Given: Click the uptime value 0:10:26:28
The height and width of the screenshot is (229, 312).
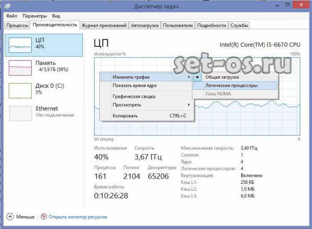Looking at the screenshot, I should [x=111, y=196].
